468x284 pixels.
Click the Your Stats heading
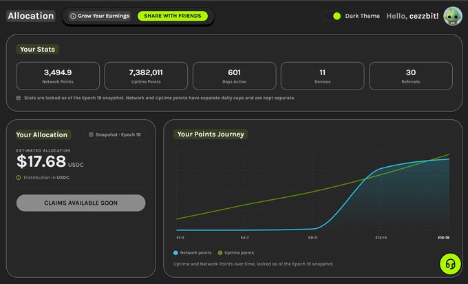click(x=37, y=50)
